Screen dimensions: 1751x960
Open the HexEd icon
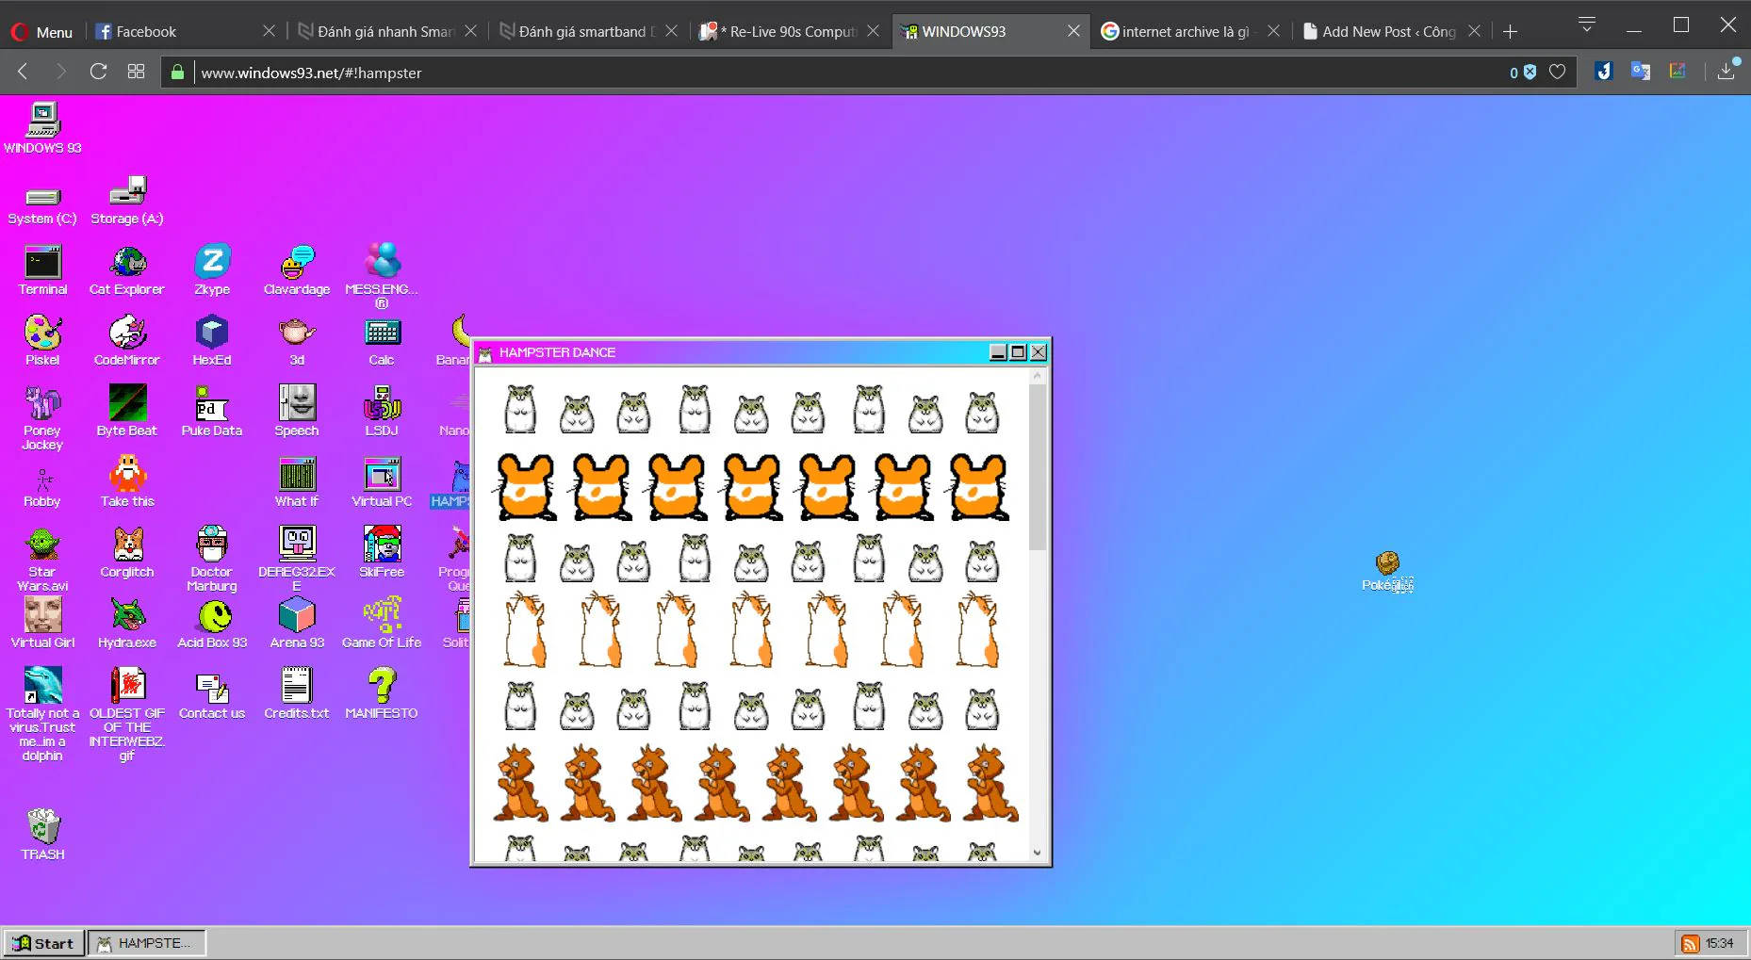point(212,341)
